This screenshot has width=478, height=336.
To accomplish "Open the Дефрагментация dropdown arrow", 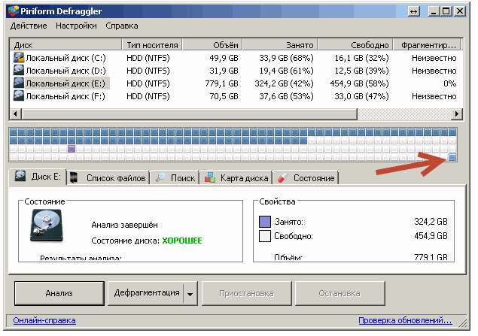I will click(x=190, y=293).
